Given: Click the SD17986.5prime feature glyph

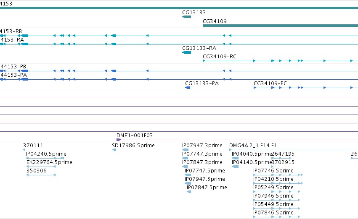Looking at the screenshot, I should pyautogui.click(x=114, y=150).
